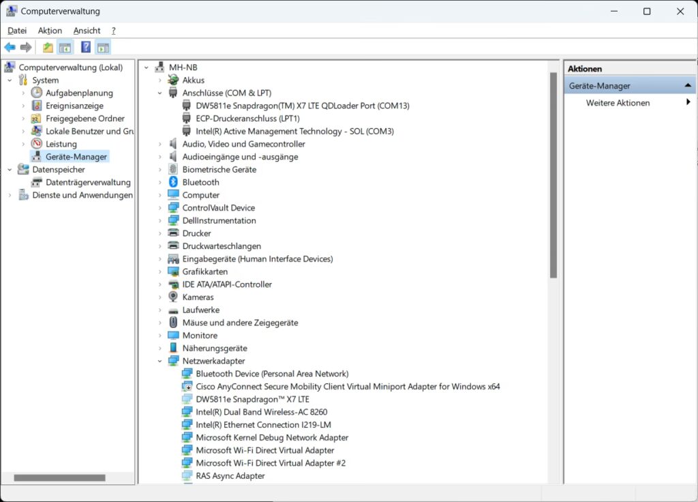
Task: Collapse the Netzwerkadapter category
Action: click(x=160, y=361)
